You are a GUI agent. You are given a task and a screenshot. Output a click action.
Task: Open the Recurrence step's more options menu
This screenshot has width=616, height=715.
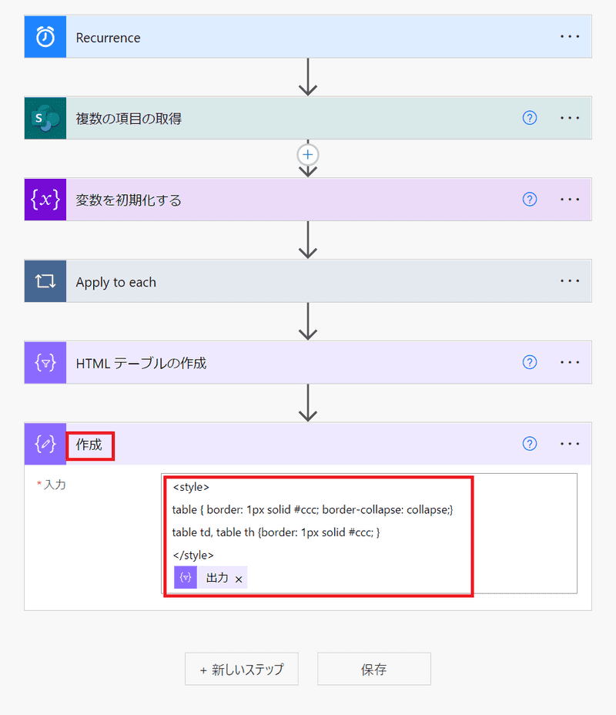click(x=570, y=37)
